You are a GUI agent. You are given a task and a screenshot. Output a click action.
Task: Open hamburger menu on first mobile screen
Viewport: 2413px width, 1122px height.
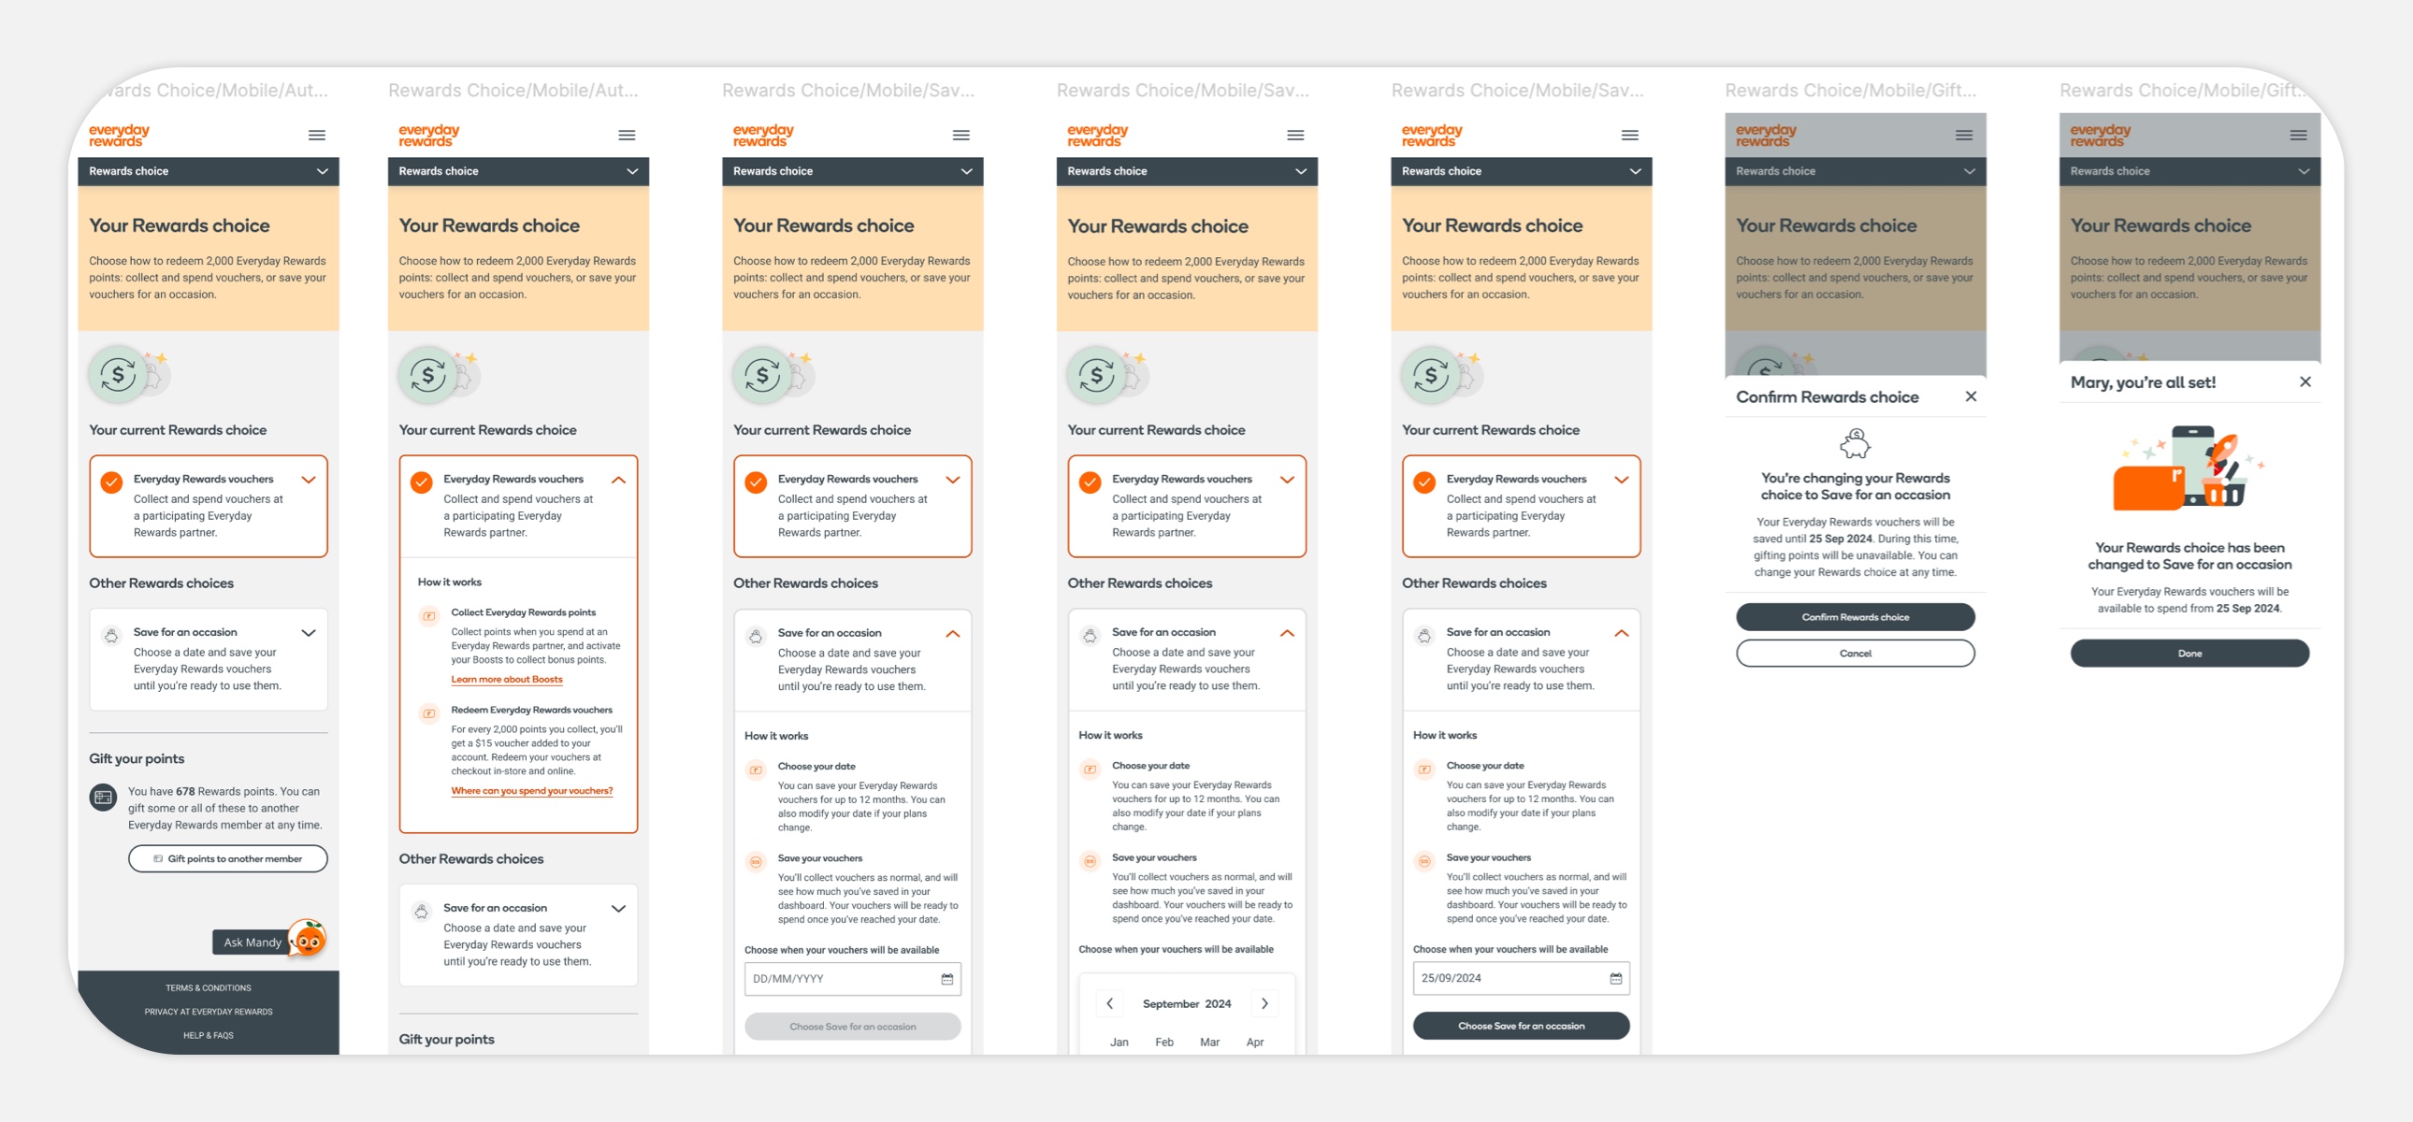pyautogui.click(x=317, y=135)
